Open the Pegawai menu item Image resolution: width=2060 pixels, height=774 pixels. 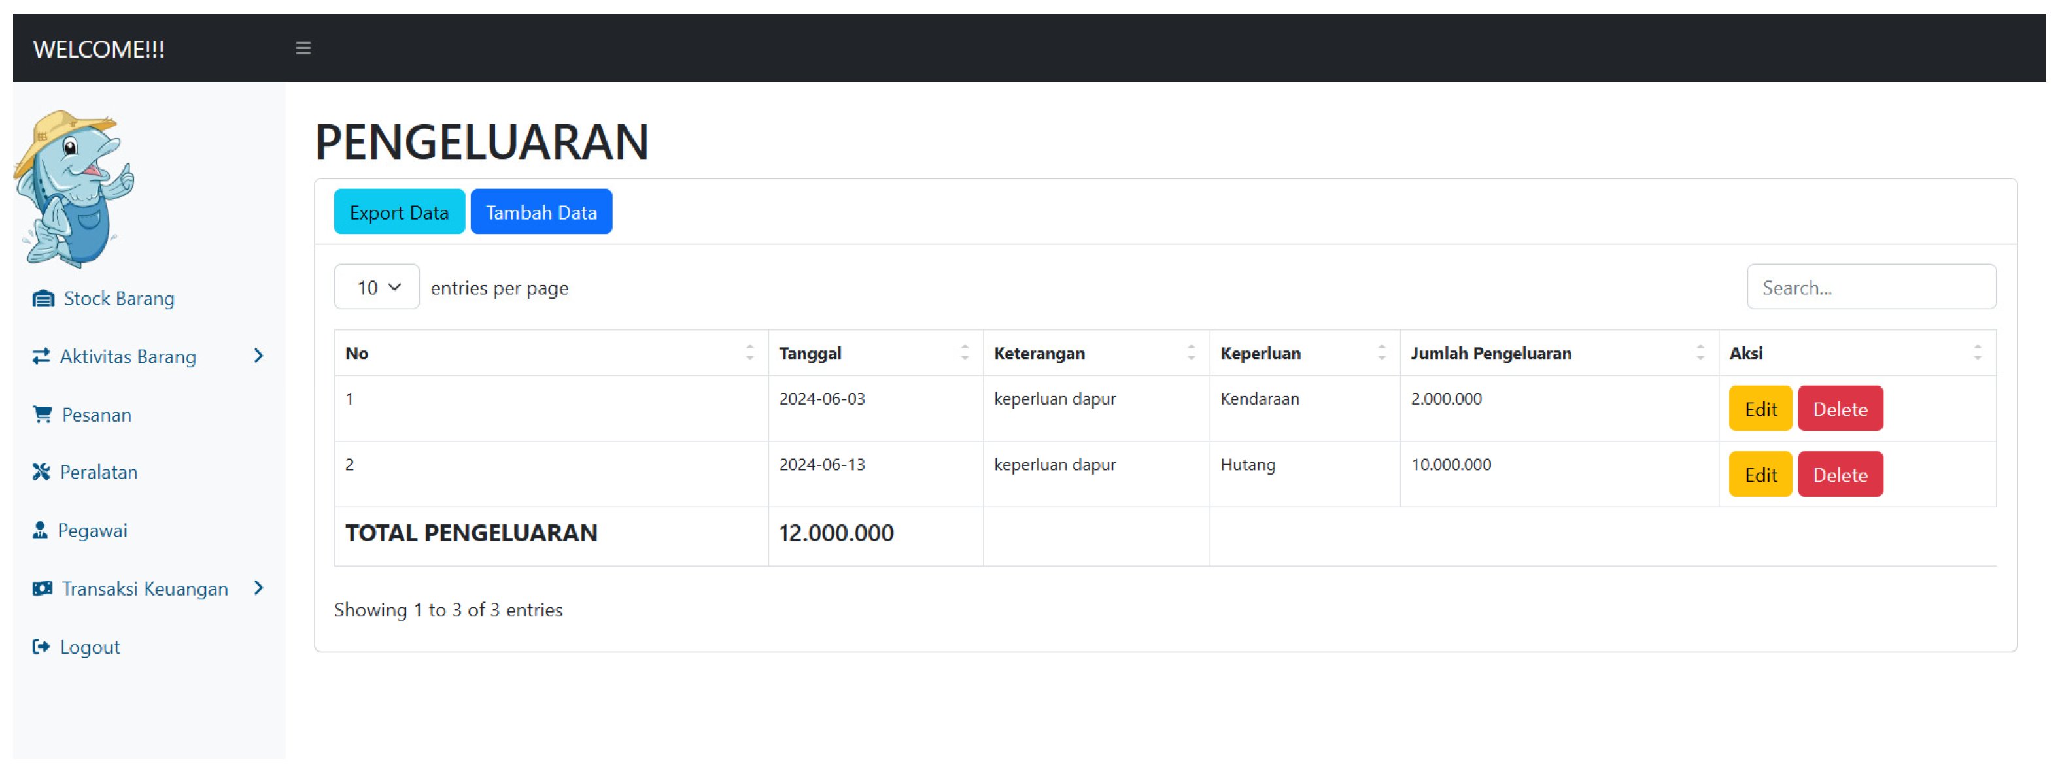92,530
